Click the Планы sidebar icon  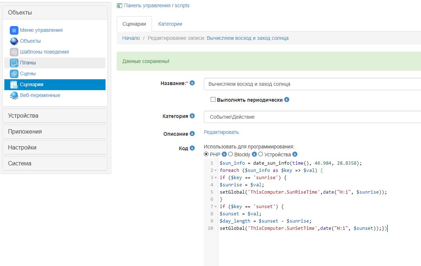point(14,63)
